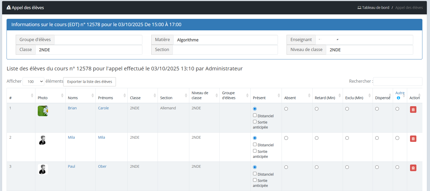430x191 pixels.
Task: Enable Distanciel checkbox for Mila
Action: [255, 144]
